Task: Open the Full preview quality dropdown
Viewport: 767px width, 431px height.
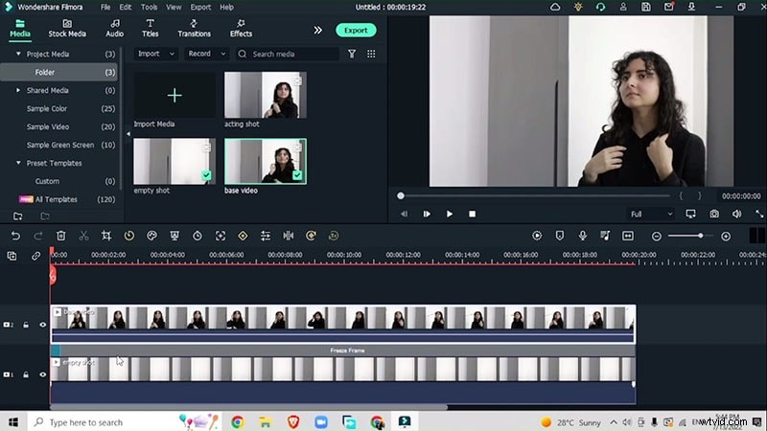Action: point(651,214)
